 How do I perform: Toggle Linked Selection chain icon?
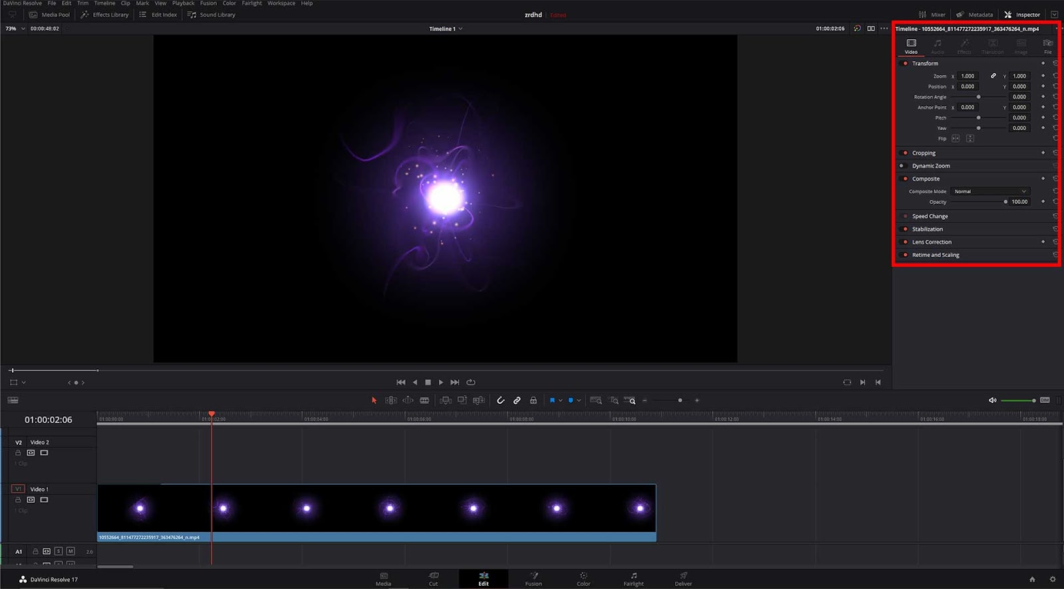coord(517,400)
